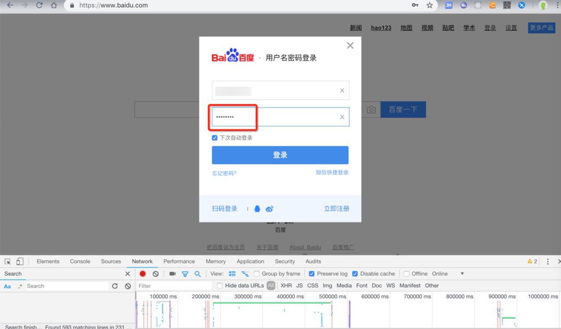Viewport: 561px width, 329px height.
Task: Refresh the DevTools search results
Action: coord(115,286)
